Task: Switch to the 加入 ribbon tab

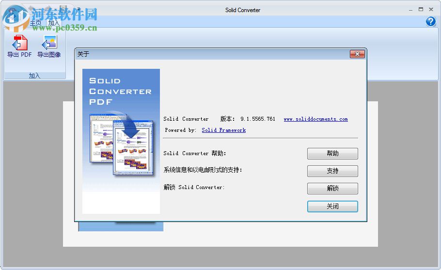Action: (54, 23)
